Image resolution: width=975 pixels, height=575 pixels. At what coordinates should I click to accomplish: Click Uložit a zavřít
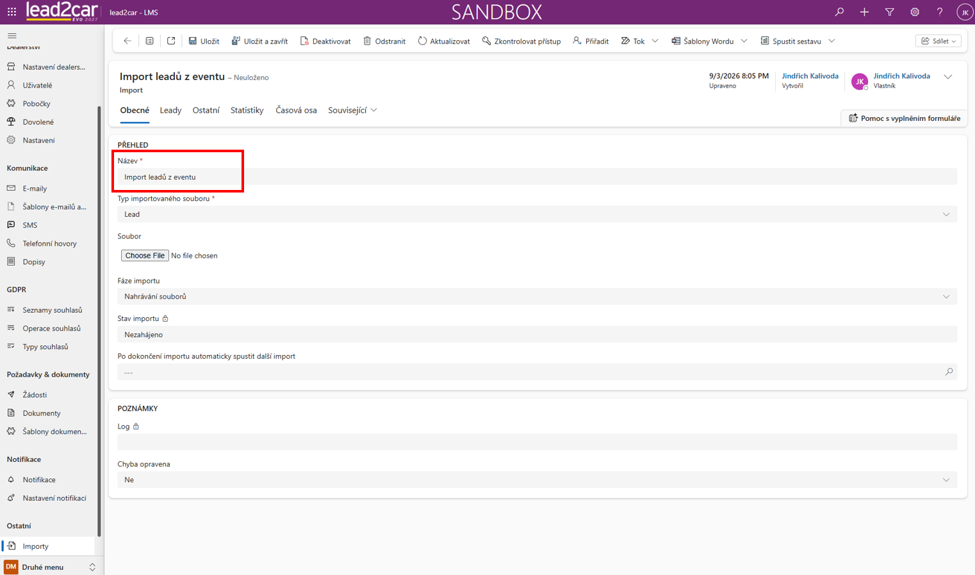coord(259,41)
